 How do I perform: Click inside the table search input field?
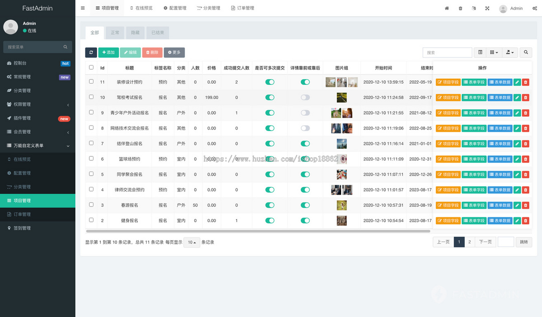point(447,52)
